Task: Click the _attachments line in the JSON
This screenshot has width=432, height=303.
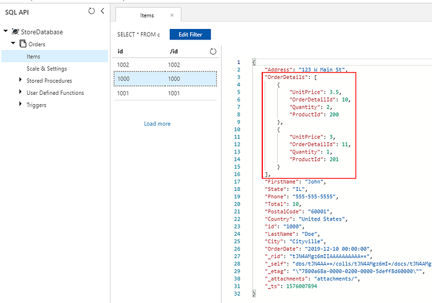Action: tap(312, 278)
